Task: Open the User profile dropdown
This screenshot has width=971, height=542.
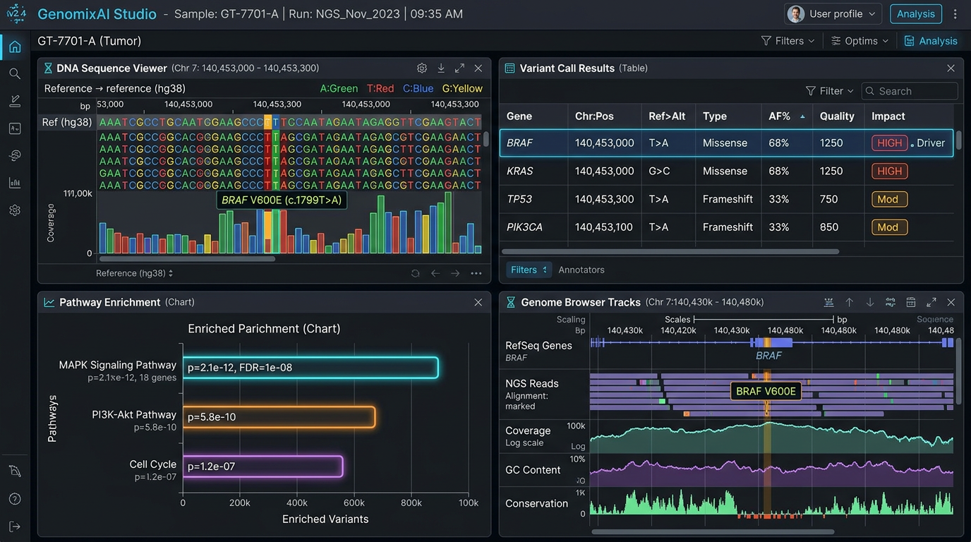Action: (833, 14)
